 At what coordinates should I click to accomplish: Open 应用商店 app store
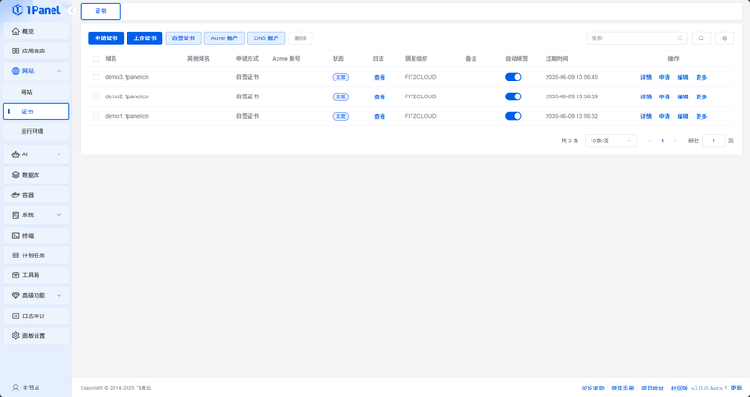point(37,51)
